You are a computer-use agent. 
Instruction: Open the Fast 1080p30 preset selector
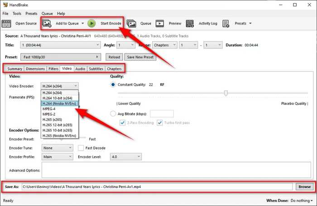tap(61, 57)
